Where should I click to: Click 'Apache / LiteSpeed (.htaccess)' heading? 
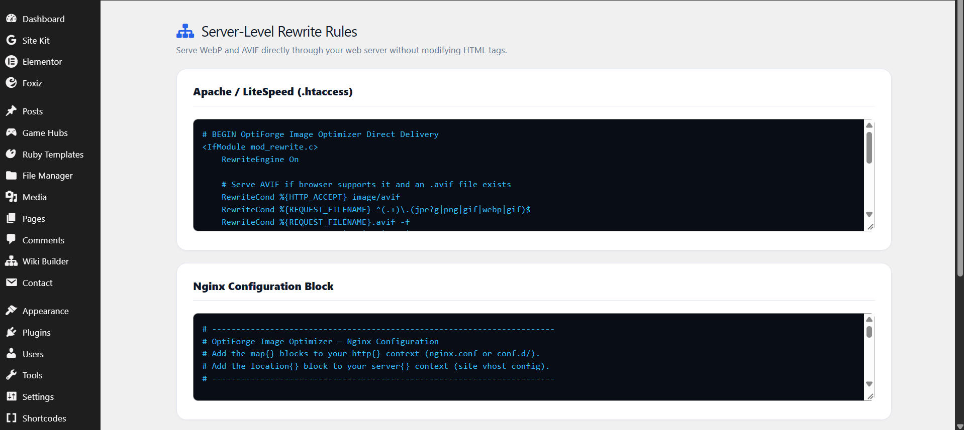coord(273,92)
